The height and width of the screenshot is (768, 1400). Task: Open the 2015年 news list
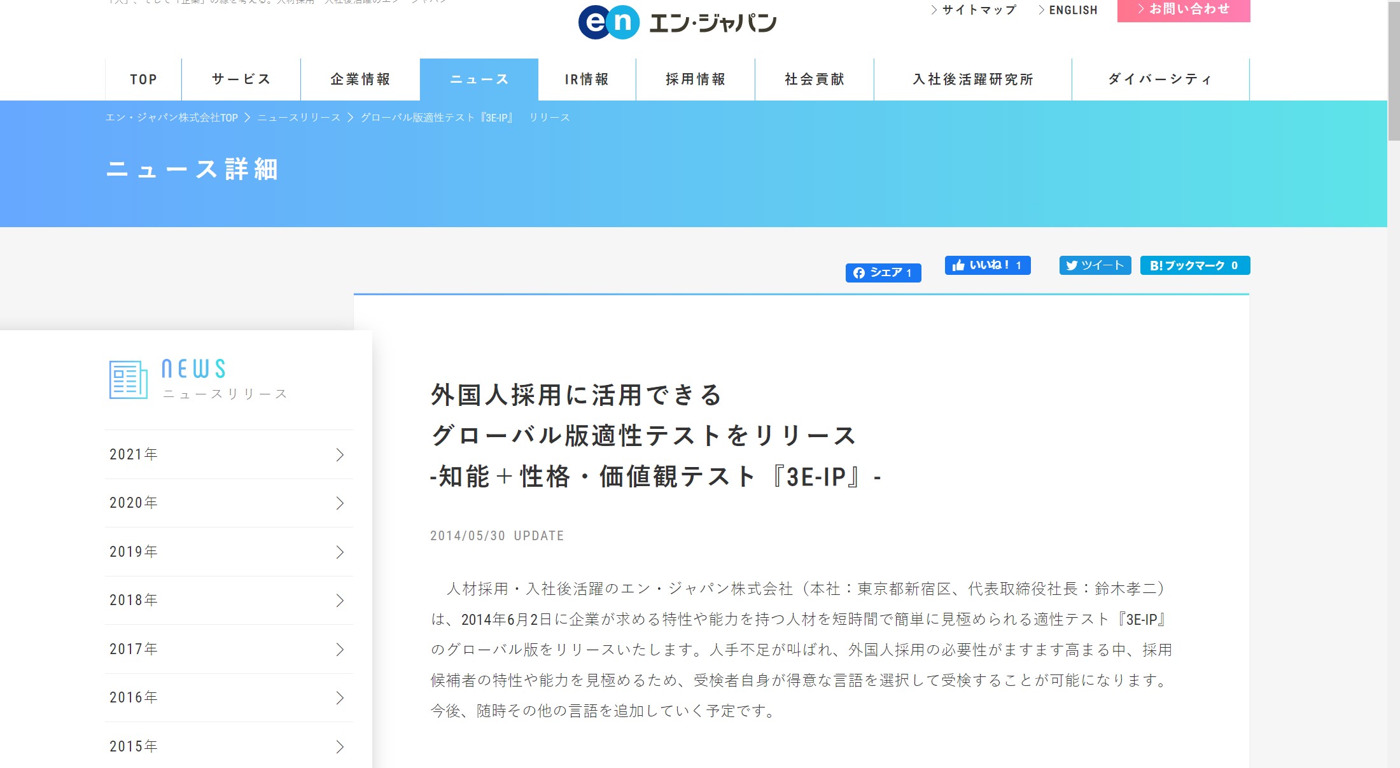click(229, 746)
